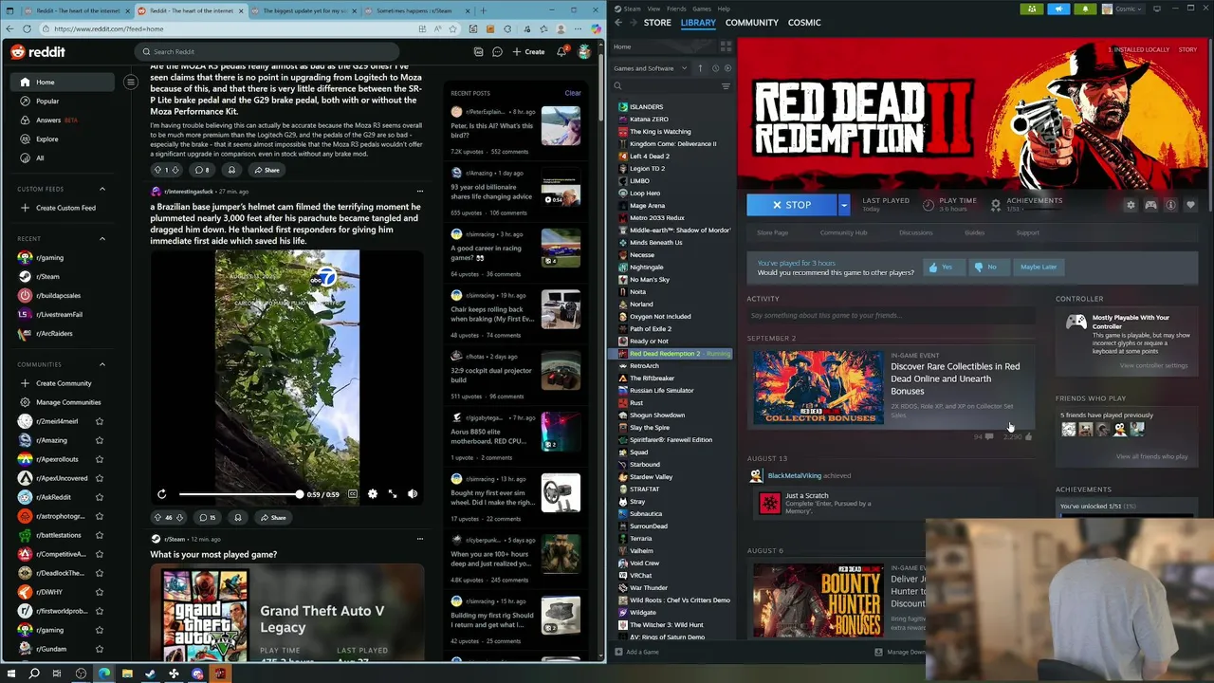This screenshot has height=683, width=1214.
Task: Favorite r/Amazing with star toggle
Action: pyautogui.click(x=100, y=440)
